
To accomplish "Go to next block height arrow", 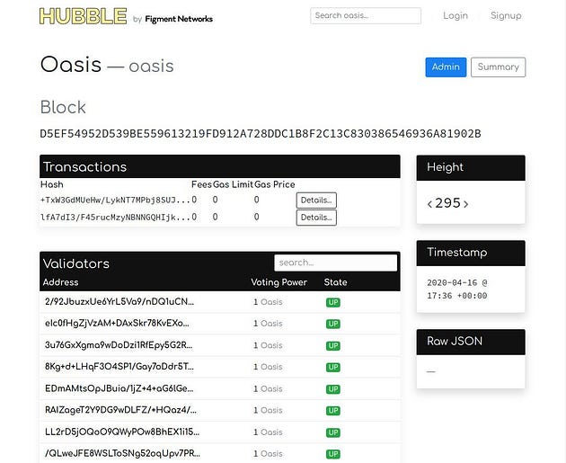I will tap(466, 204).
